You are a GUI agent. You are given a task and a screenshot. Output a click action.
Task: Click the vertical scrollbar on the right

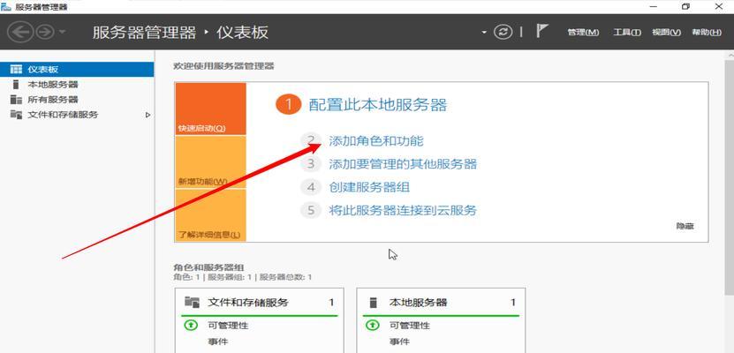coord(729,177)
